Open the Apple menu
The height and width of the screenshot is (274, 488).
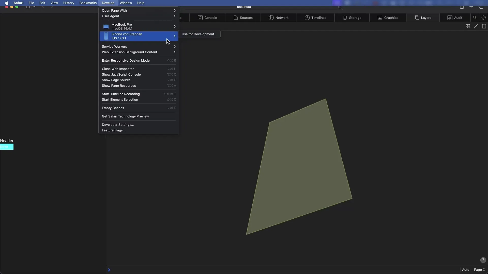tap(7, 3)
